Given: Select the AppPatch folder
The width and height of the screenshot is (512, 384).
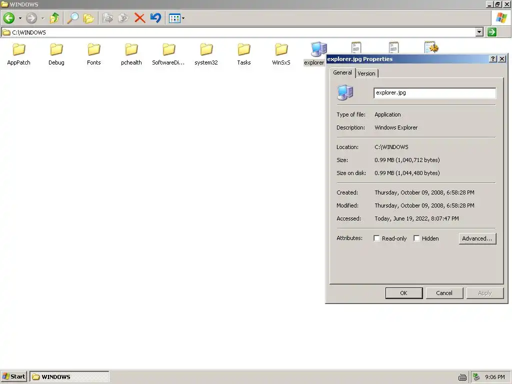Looking at the screenshot, I should 18,54.
